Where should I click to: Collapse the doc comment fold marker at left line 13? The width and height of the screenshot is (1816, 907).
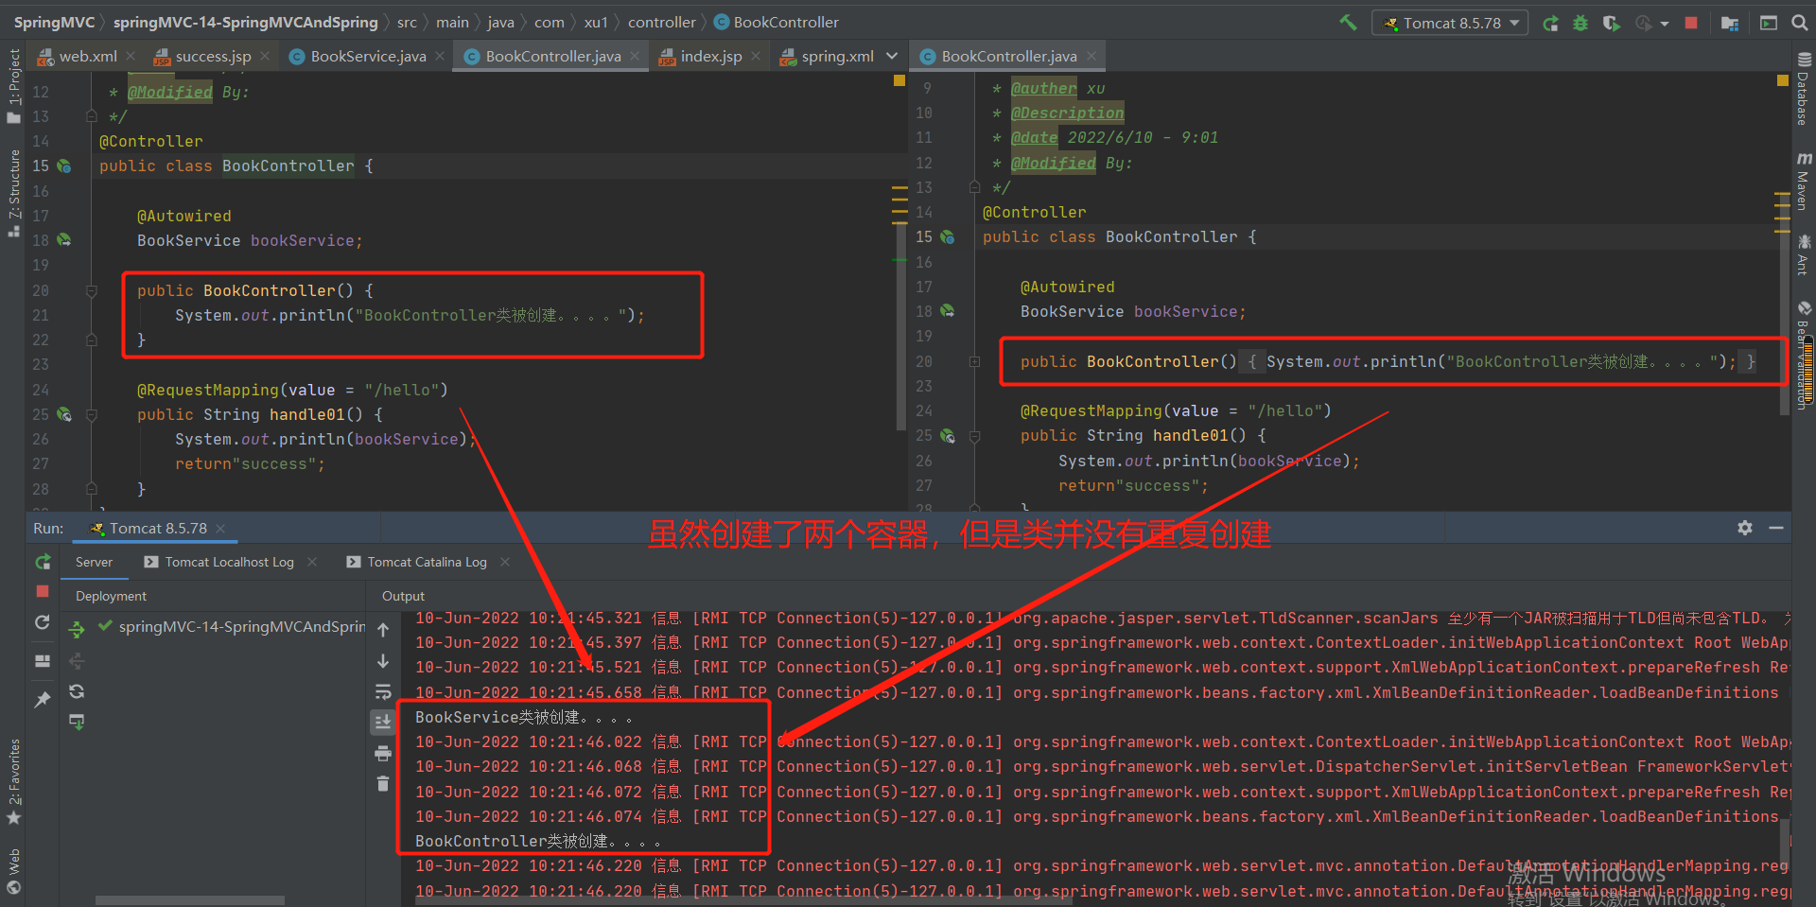pos(92,116)
